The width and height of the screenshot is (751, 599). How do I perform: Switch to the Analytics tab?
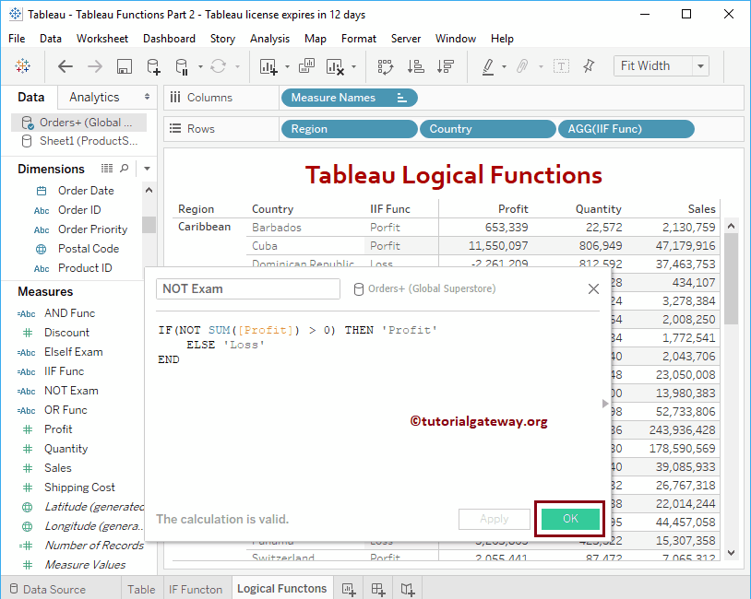(96, 97)
